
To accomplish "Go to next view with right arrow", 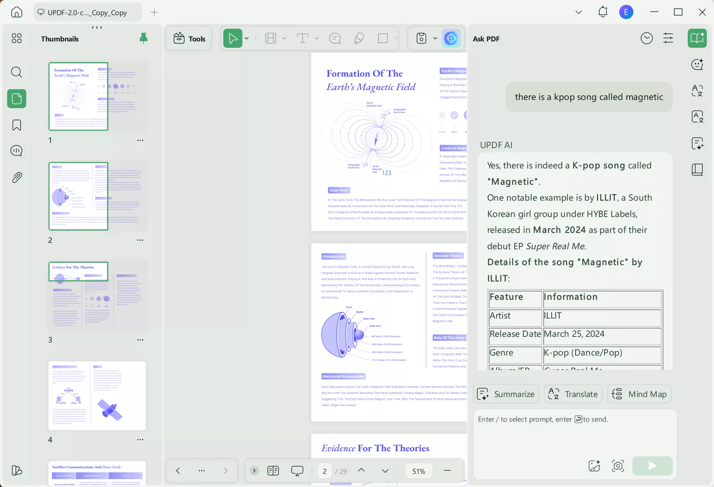I will pyautogui.click(x=226, y=471).
